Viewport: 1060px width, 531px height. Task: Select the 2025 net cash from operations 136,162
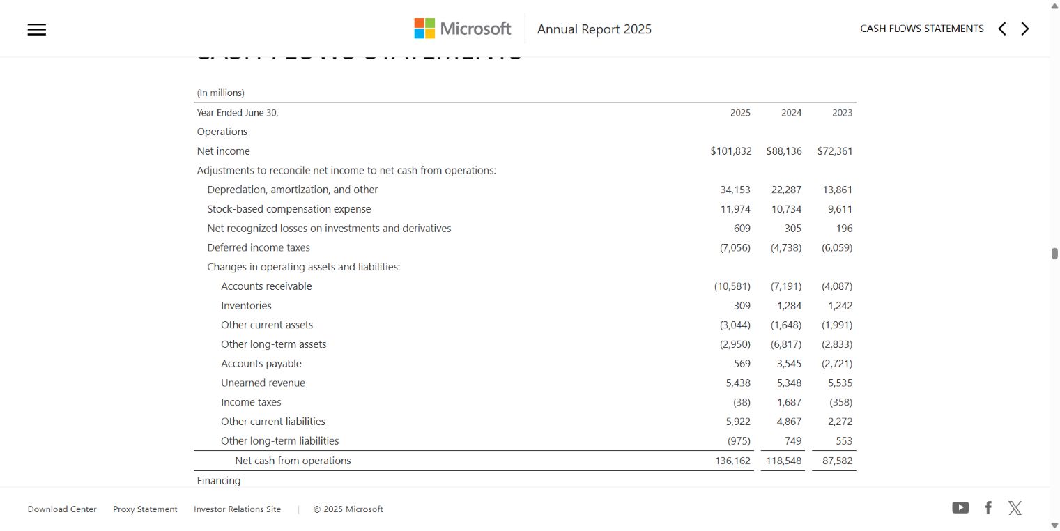click(x=733, y=461)
